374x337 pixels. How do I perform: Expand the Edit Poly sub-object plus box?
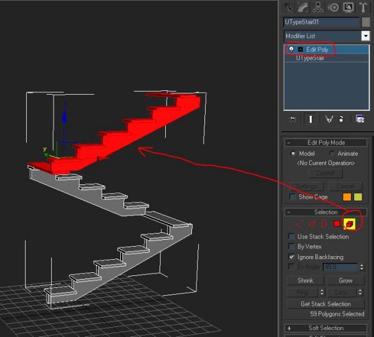pyautogui.click(x=300, y=50)
